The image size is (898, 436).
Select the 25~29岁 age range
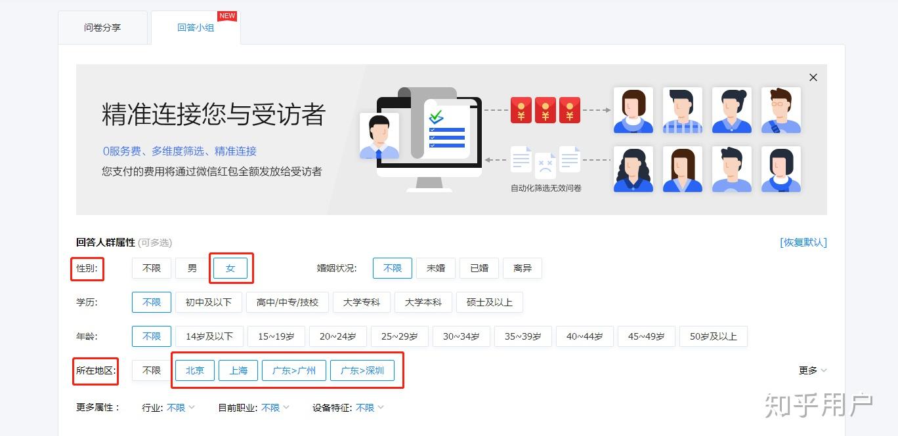click(400, 336)
